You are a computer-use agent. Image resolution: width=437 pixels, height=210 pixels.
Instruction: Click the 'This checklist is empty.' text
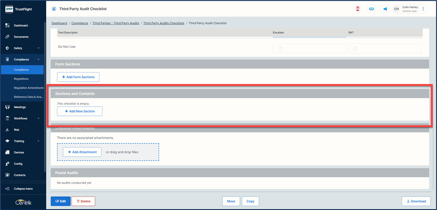[x=73, y=104]
